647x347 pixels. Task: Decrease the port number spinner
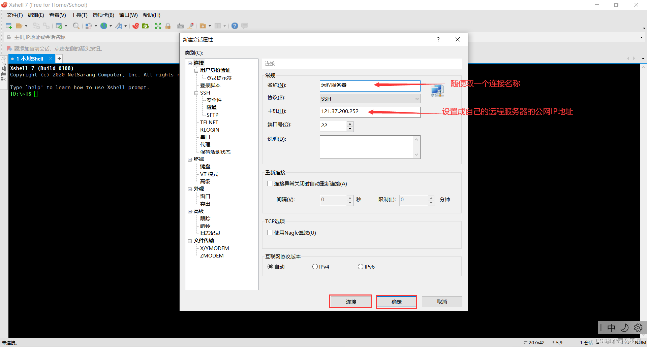point(350,129)
